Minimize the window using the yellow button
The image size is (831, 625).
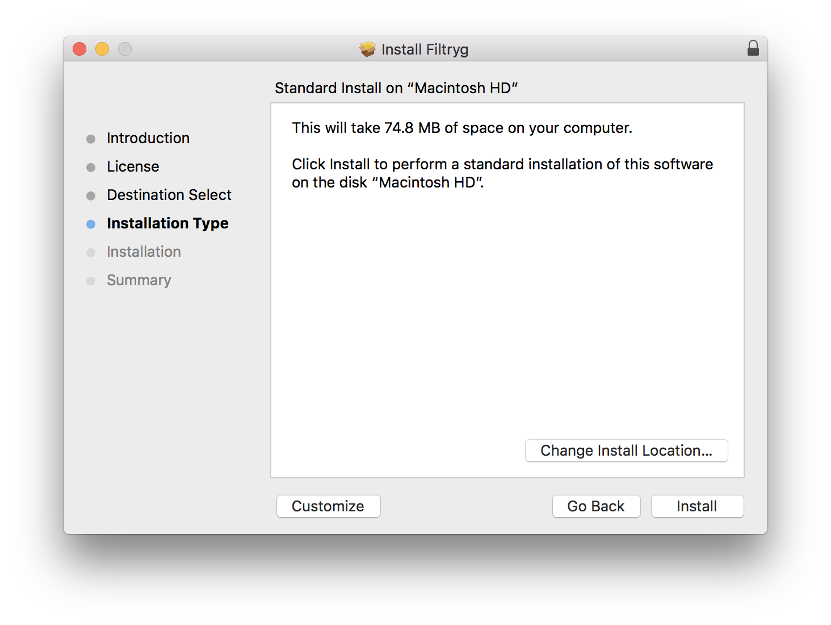coord(102,49)
